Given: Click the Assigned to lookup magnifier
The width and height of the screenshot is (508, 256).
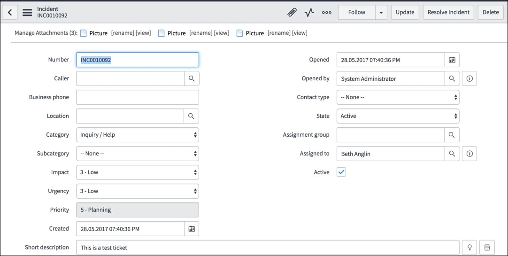Looking at the screenshot, I should 452,154.
